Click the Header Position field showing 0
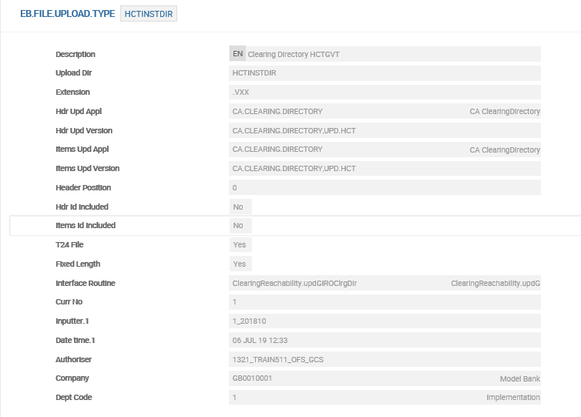581x417 pixels. click(385, 188)
